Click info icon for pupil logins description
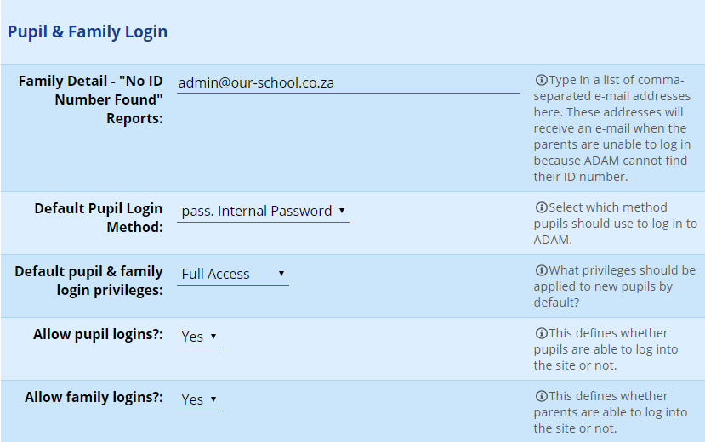 click(x=541, y=333)
